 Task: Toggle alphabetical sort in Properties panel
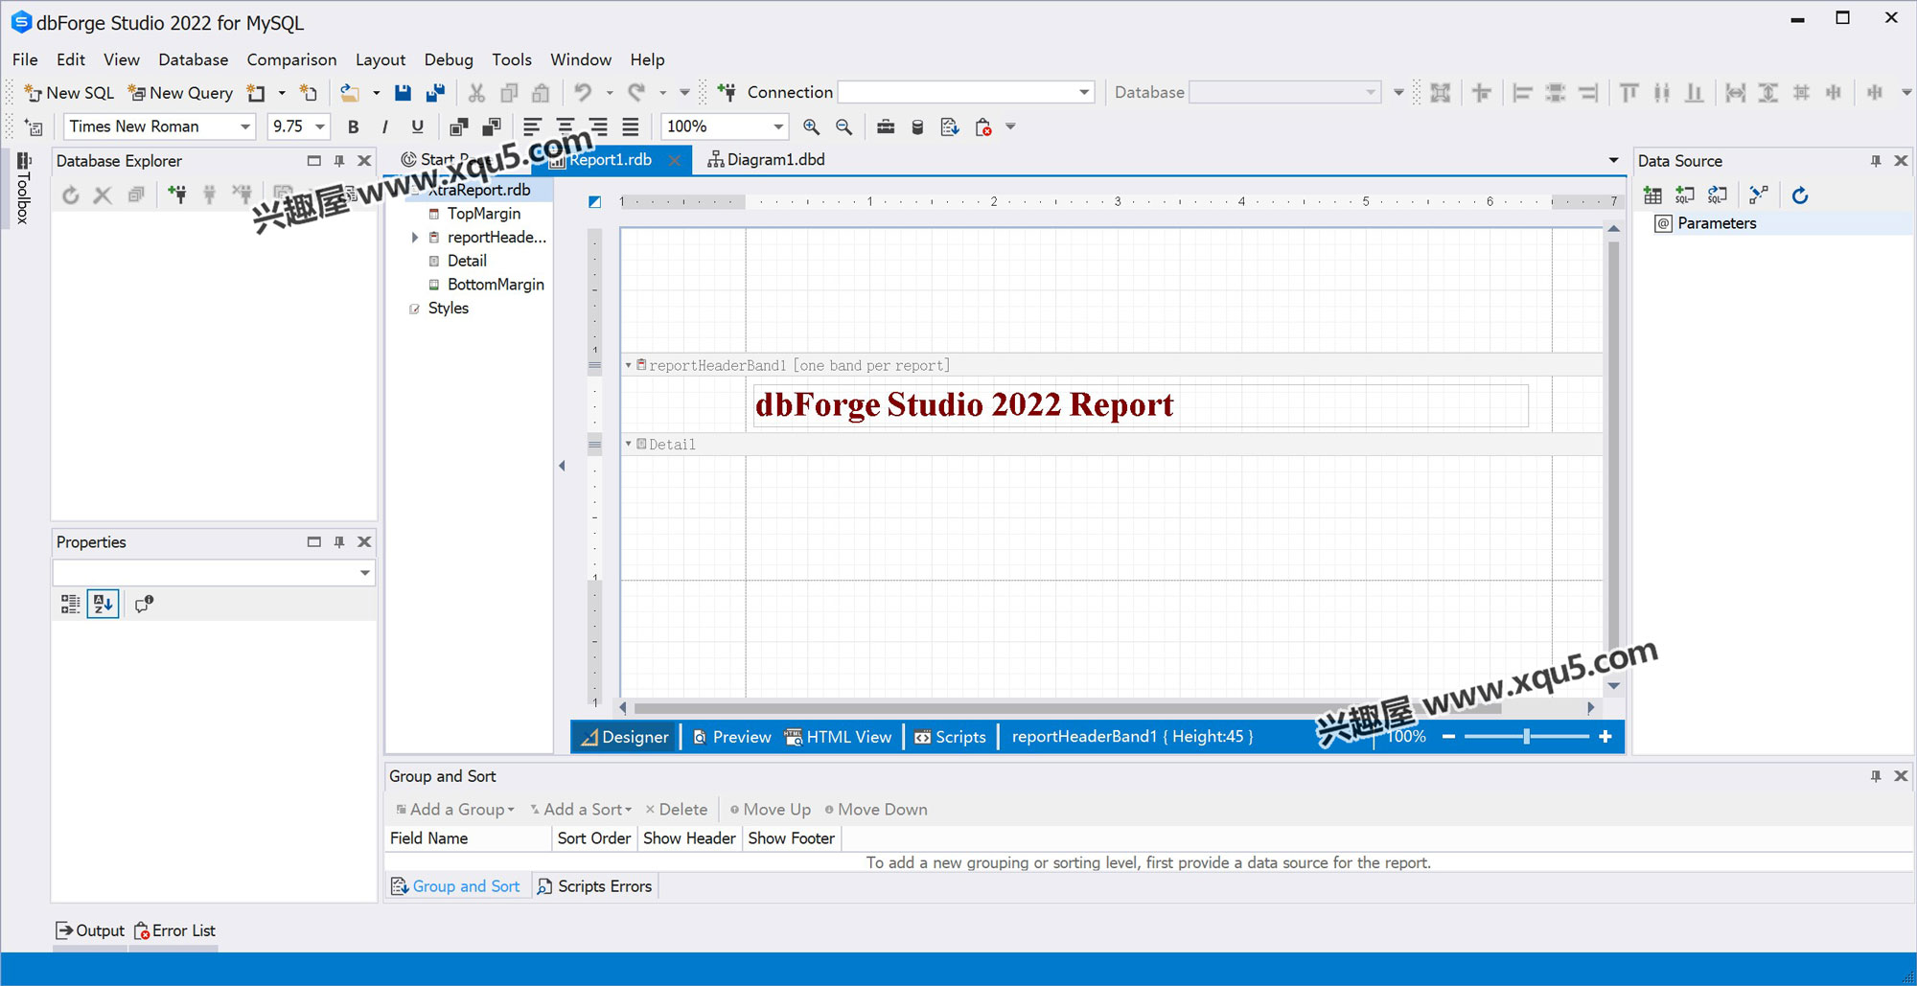click(x=103, y=604)
